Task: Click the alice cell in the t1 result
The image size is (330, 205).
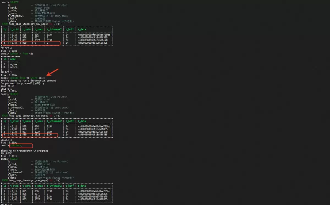Action: (13, 67)
